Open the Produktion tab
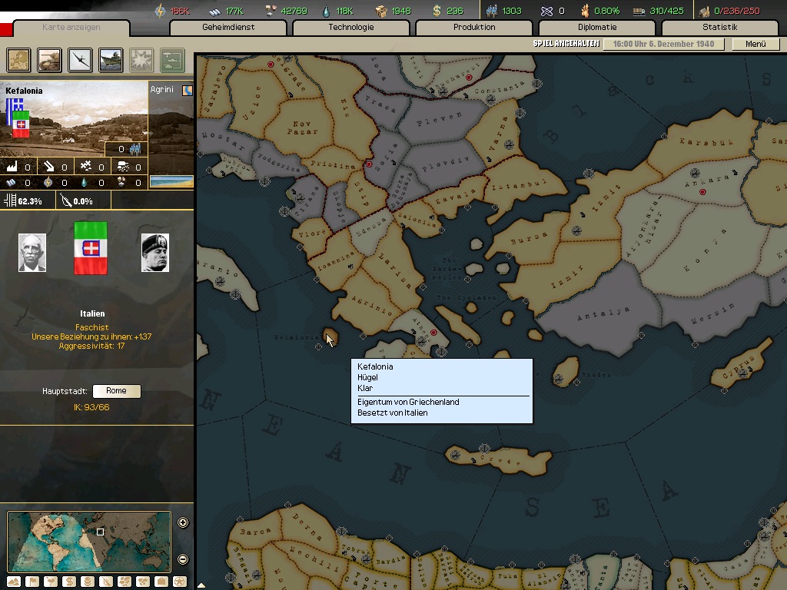787x590 pixels. click(x=474, y=28)
